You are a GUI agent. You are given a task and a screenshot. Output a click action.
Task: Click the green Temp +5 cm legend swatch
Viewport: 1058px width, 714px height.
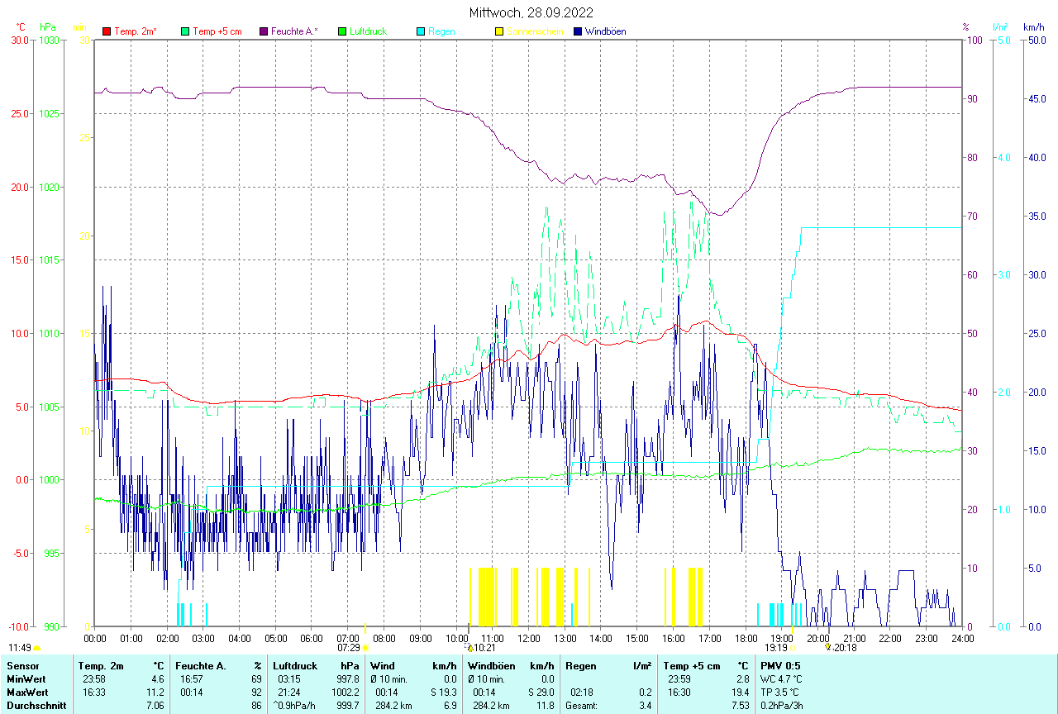(x=185, y=31)
